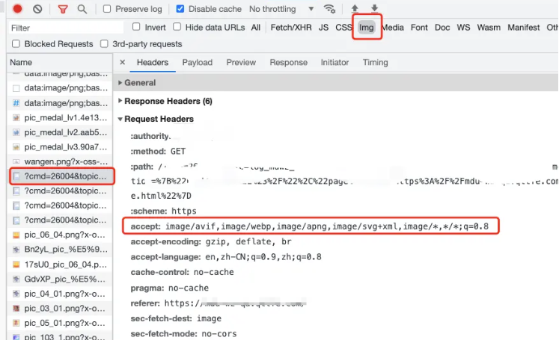Screen dimensions: 559x340
Task: Click the export HAR download arrow
Action: click(x=374, y=9)
